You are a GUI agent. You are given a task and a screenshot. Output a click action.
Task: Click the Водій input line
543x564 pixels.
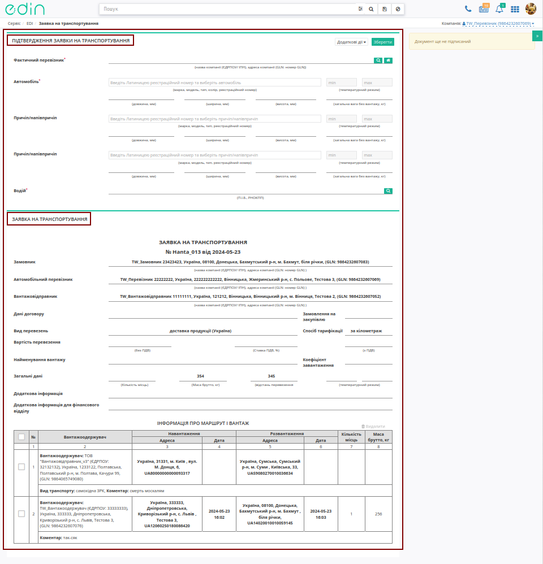[246, 191]
